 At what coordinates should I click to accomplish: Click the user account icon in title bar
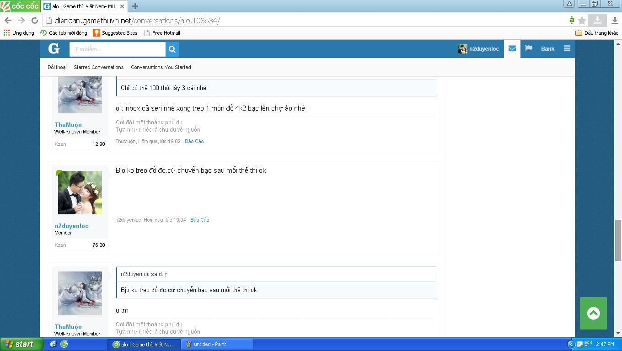569,4
